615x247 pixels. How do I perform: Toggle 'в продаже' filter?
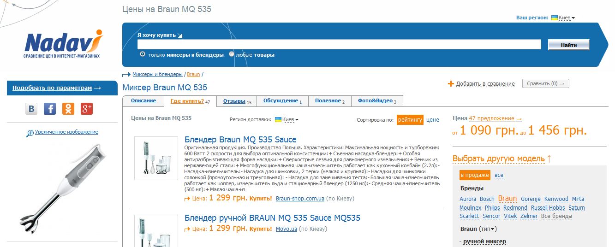point(475,175)
